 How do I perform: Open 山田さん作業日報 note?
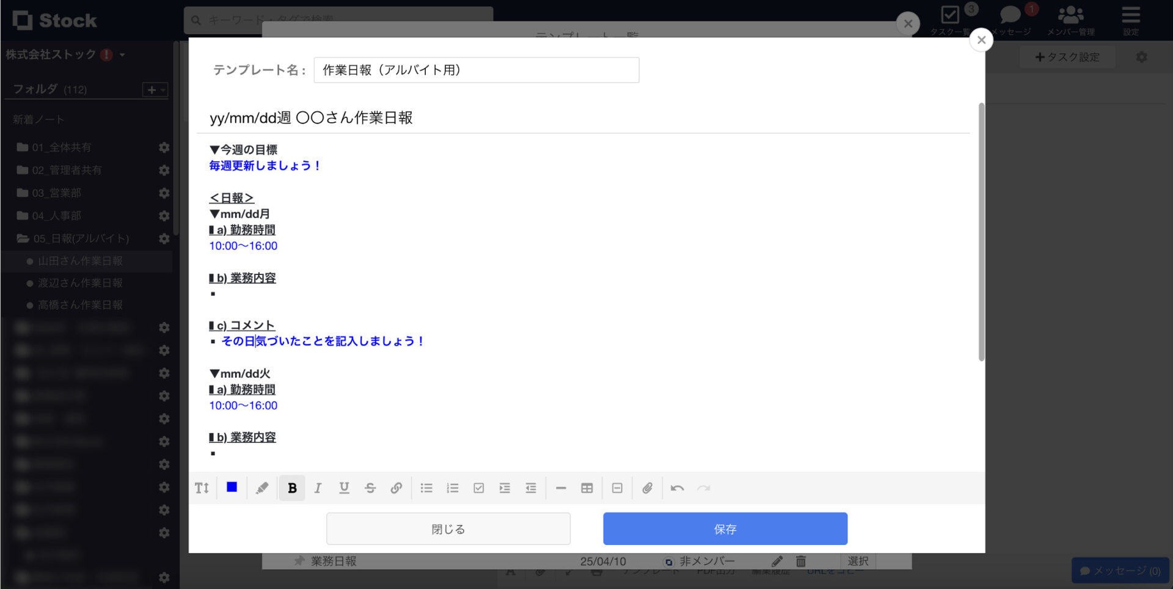pyautogui.click(x=80, y=261)
